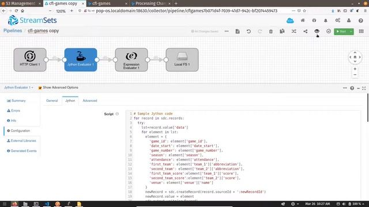Click the browser URL address bar

pos(187,11)
